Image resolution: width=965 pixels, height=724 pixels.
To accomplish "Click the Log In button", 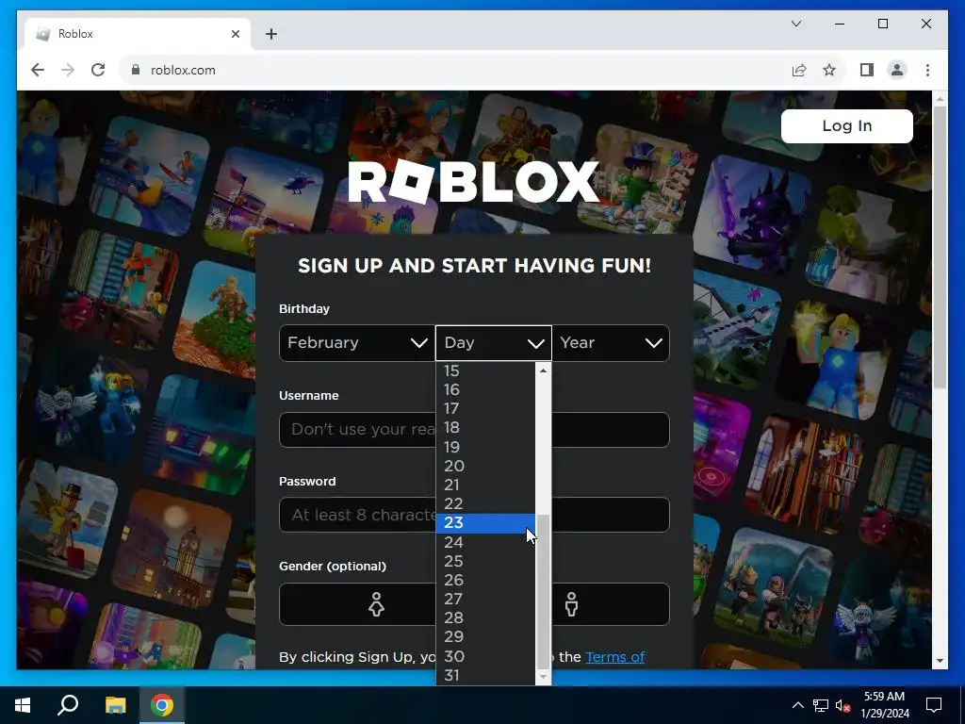I will pos(847,126).
